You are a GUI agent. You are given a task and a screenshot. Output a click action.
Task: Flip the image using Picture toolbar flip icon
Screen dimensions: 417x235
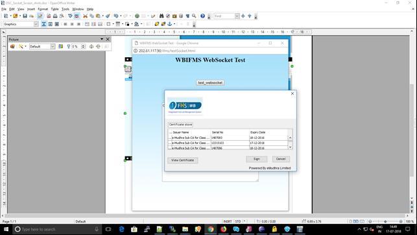pyautogui.click(x=91, y=46)
